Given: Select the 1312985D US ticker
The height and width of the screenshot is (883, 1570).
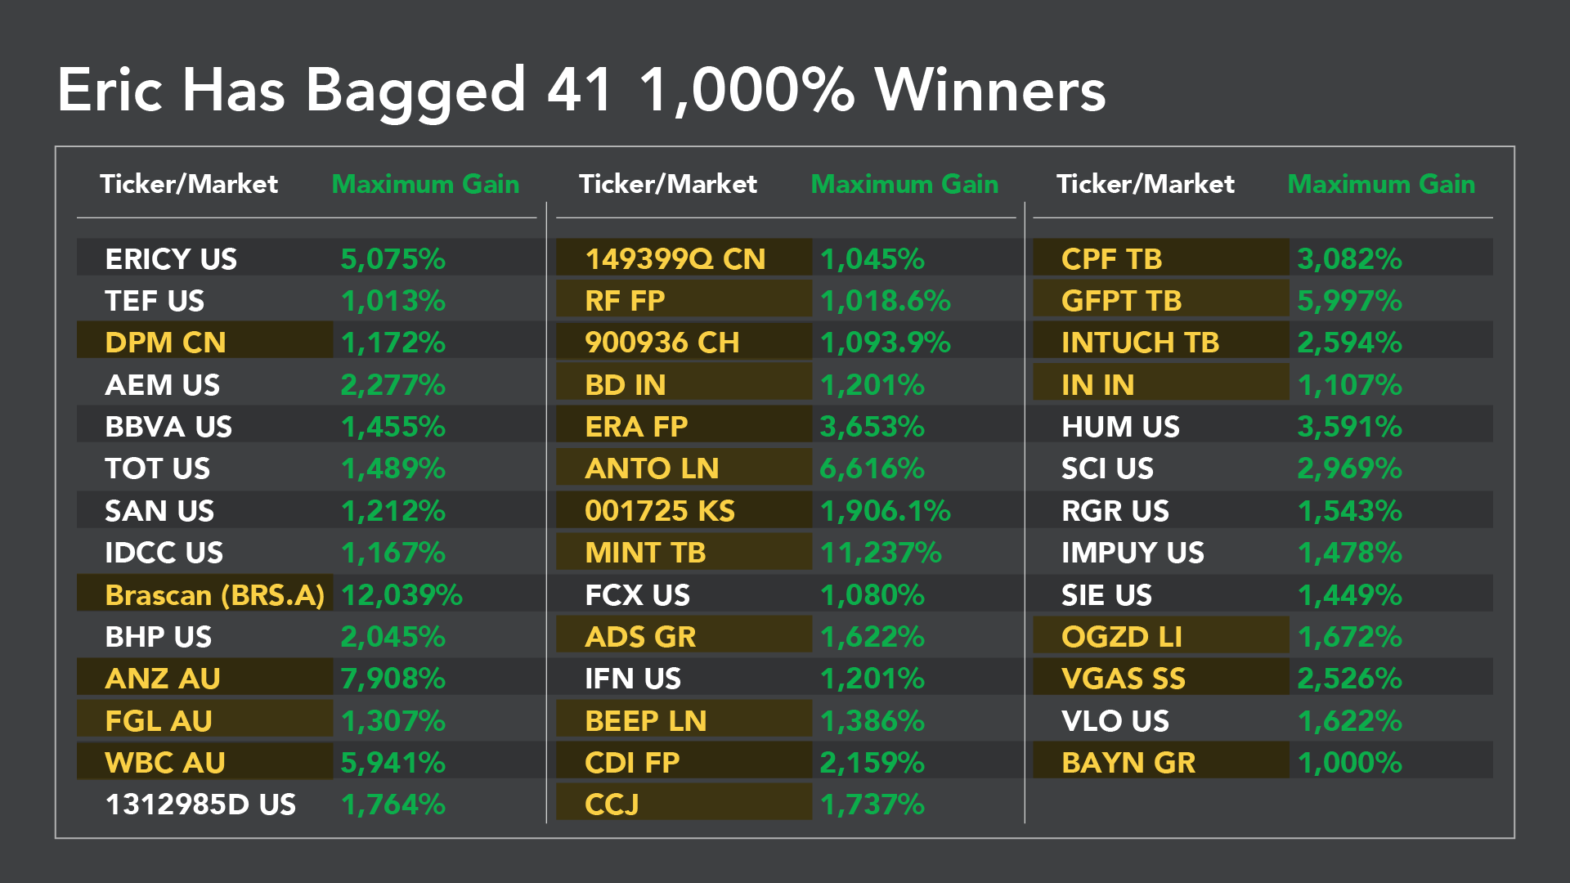Looking at the screenshot, I should pyautogui.click(x=200, y=805).
